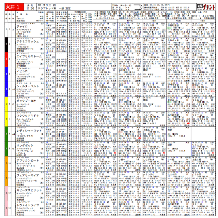Click the red frame cell of エイプリルストーム
This screenshot has height=218, width=218.
(x=6, y=60)
